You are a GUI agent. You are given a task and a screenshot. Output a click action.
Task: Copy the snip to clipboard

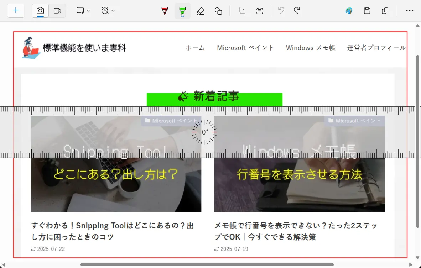click(385, 11)
